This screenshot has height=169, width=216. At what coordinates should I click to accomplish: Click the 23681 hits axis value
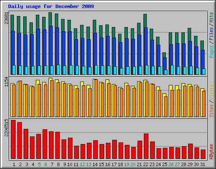(6, 18)
